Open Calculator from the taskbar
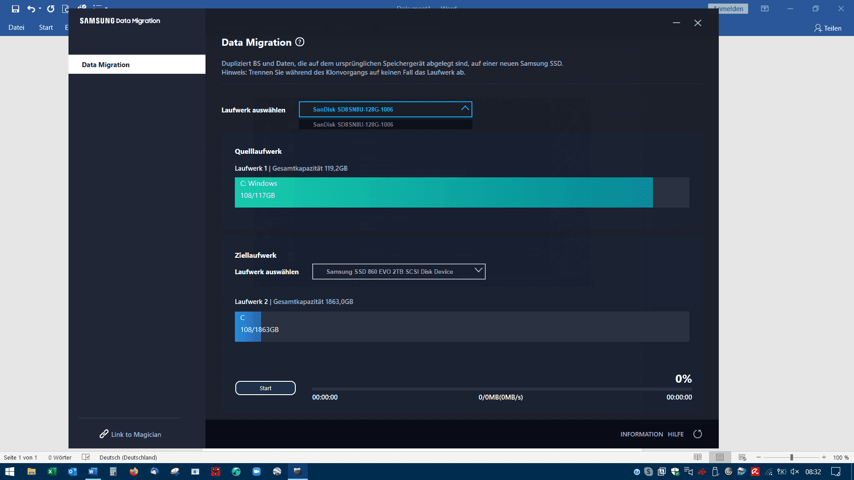 tap(113, 472)
